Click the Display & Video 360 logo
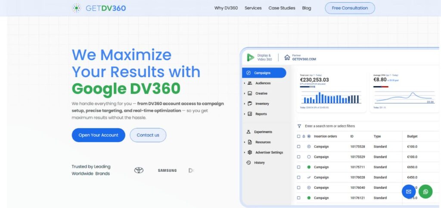Viewport: 441px width, 208px height. [x=250, y=57]
